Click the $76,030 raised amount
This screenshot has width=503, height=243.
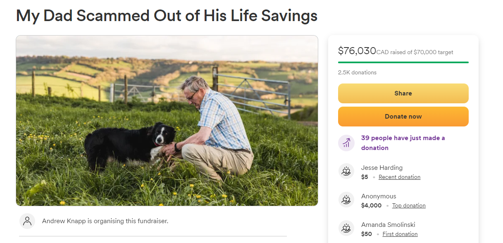pyautogui.click(x=357, y=51)
